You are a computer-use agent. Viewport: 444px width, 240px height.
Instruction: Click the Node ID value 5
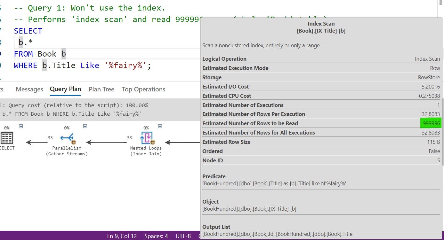tap(438, 160)
